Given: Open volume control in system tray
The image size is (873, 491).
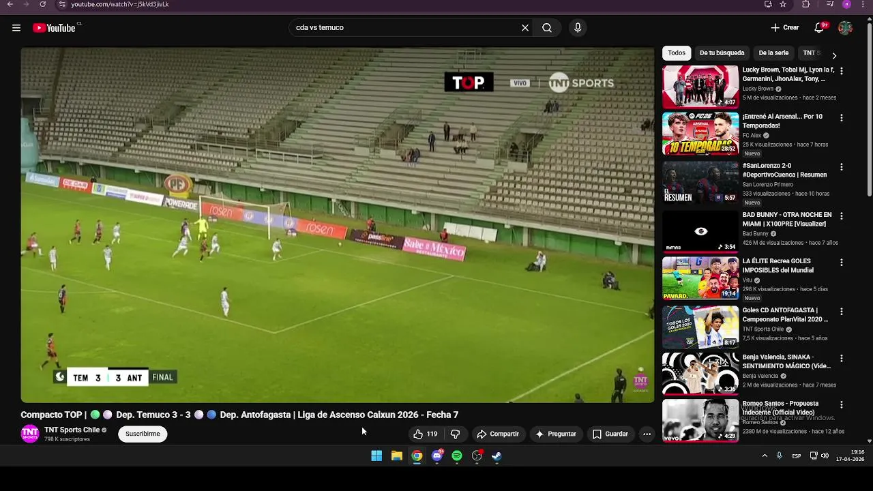Looking at the screenshot, I should [825, 456].
